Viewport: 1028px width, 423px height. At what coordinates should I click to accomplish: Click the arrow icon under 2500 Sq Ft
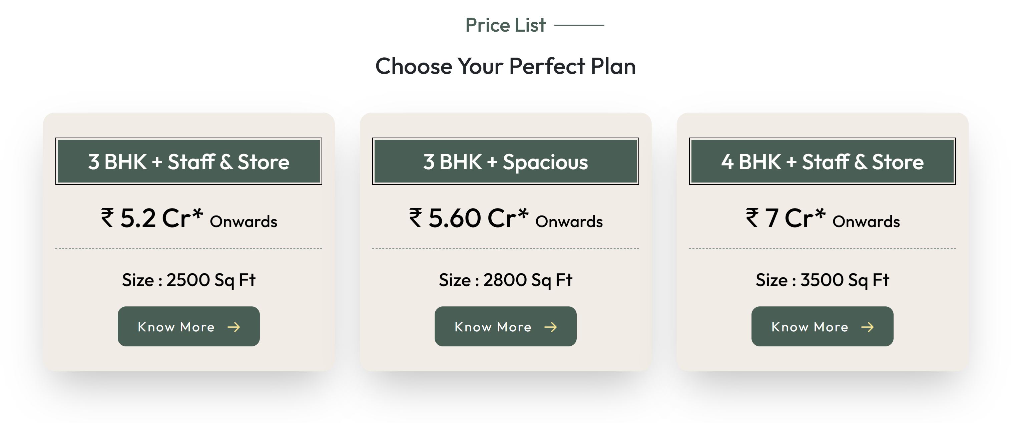tap(234, 327)
